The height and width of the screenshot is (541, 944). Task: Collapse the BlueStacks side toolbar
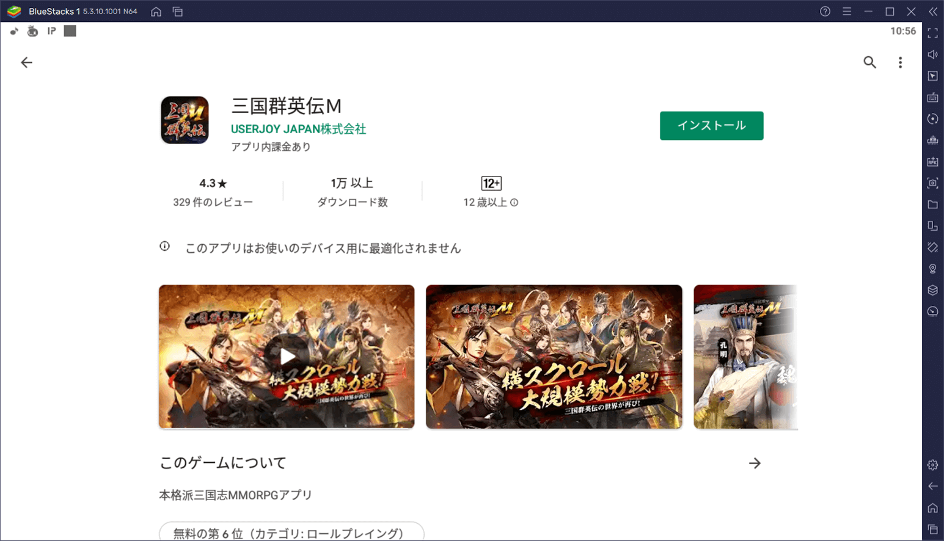933,12
